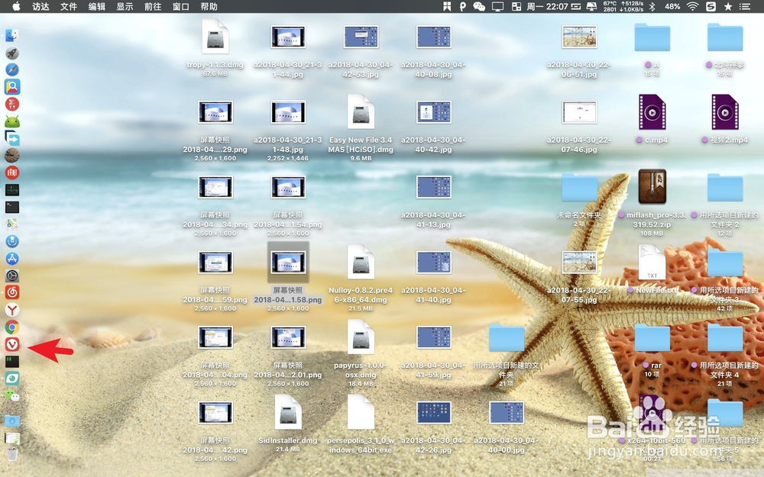Select Easy New File 3.4 MAS dmg file
This screenshot has height=477, width=764.
point(361,112)
